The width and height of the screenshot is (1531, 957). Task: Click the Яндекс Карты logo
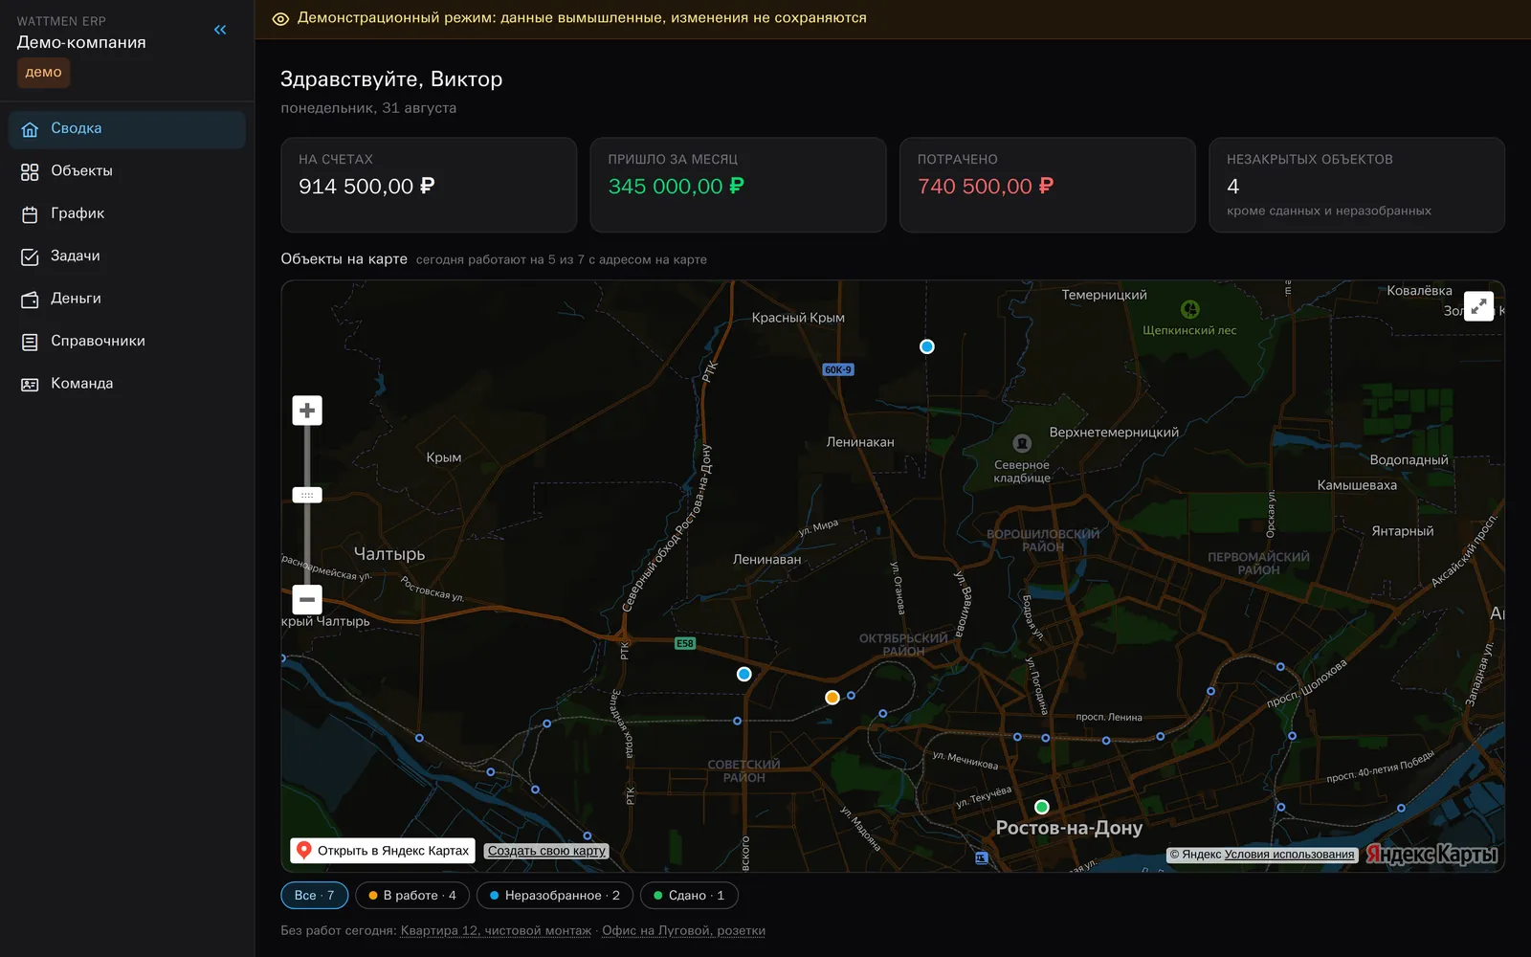coord(1431,854)
